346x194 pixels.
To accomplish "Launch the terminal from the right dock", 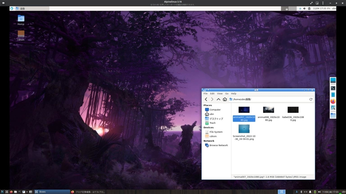I will (333, 88).
